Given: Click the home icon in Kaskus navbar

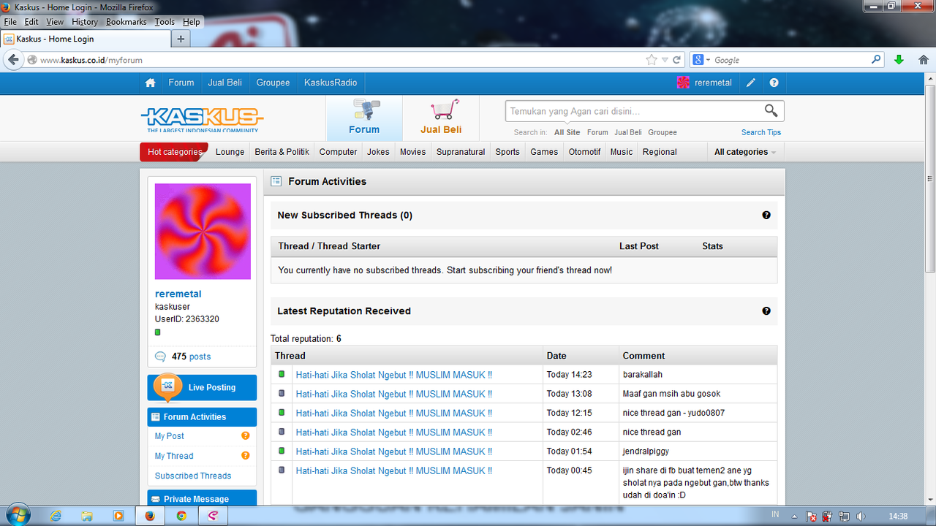Looking at the screenshot, I should 150,83.
